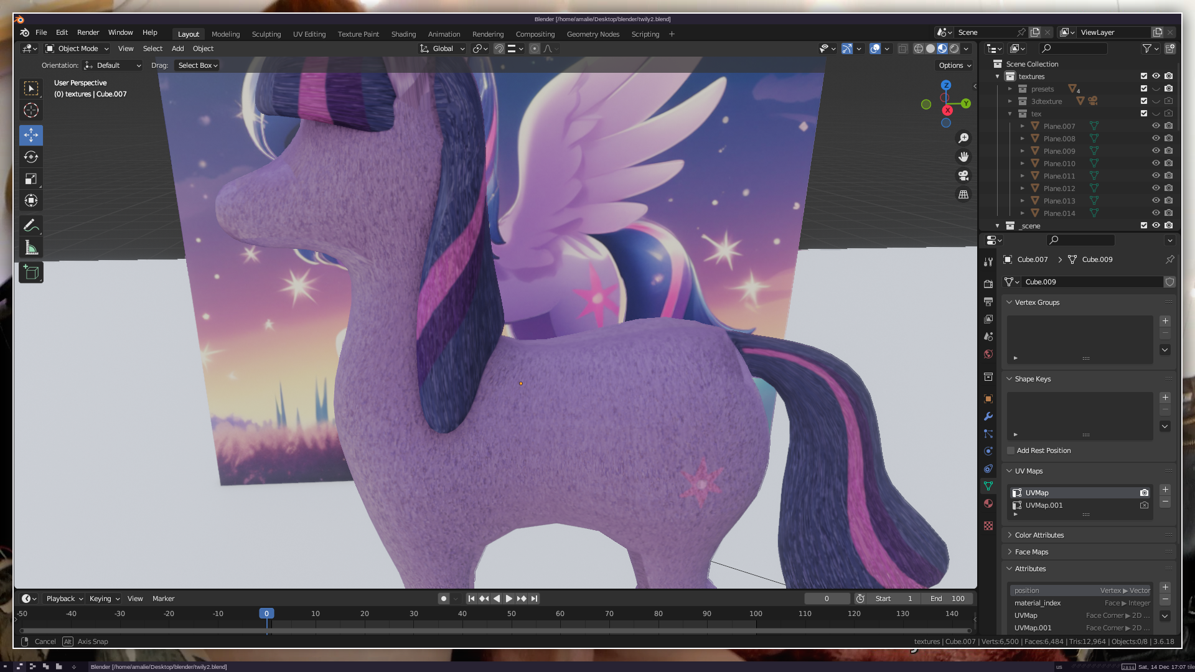Open the Modifiers wrench properties tab
The height and width of the screenshot is (672, 1195).
pos(988,416)
